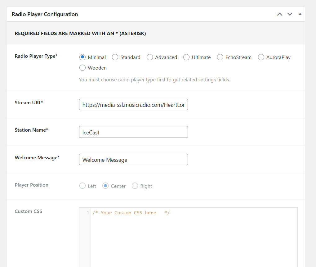Click line 1 of the Custom CSS editor
Image resolution: width=316 pixels, height=267 pixels.
(155, 212)
